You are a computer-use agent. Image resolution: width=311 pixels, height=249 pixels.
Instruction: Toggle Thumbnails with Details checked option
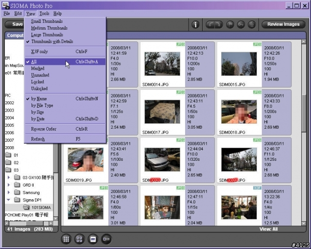pyautogui.click(x=65, y=41)
